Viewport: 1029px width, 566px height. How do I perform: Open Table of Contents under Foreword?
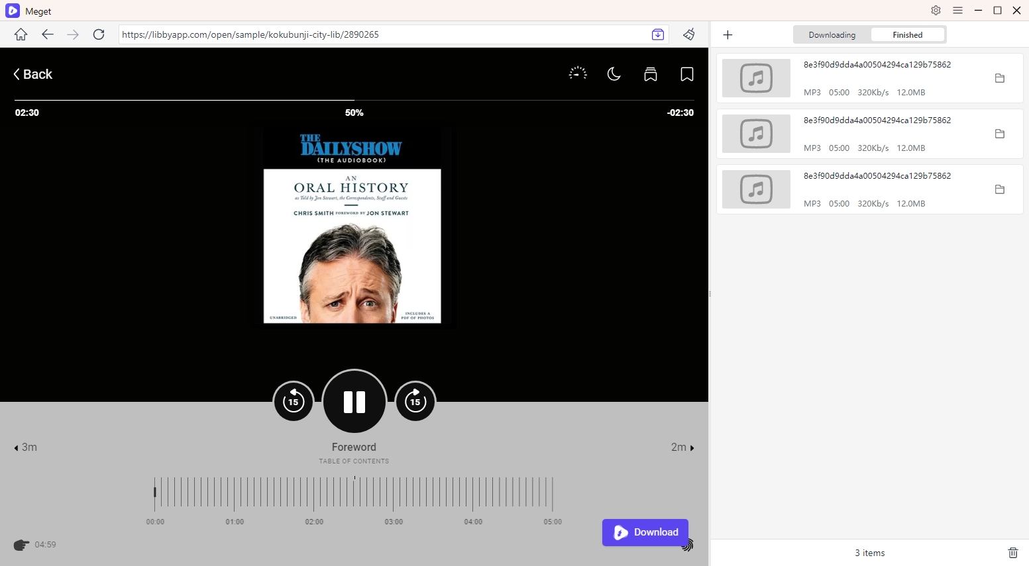click(x=354, y=461)
